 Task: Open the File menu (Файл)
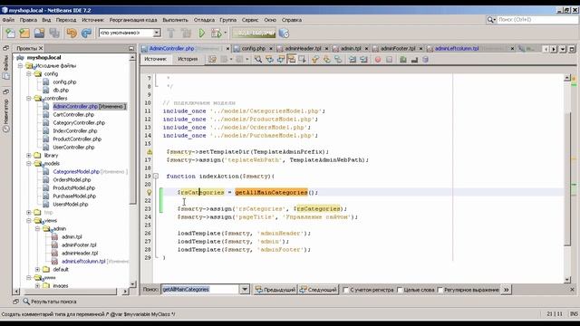(8, 20)
